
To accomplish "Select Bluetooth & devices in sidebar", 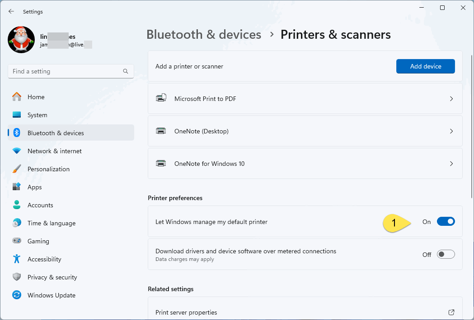I will 71,133.
